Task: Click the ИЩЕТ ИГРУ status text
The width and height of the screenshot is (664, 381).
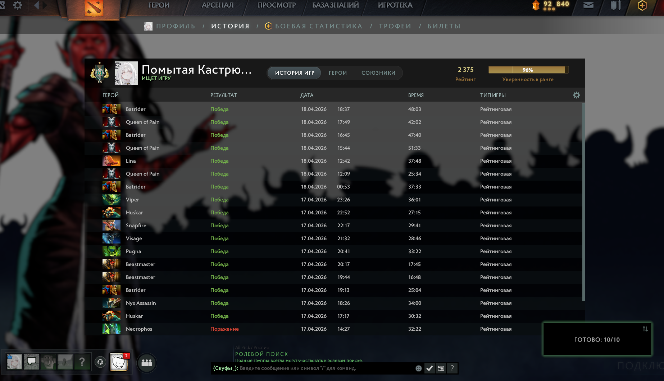Action: [x=156, y=78]
